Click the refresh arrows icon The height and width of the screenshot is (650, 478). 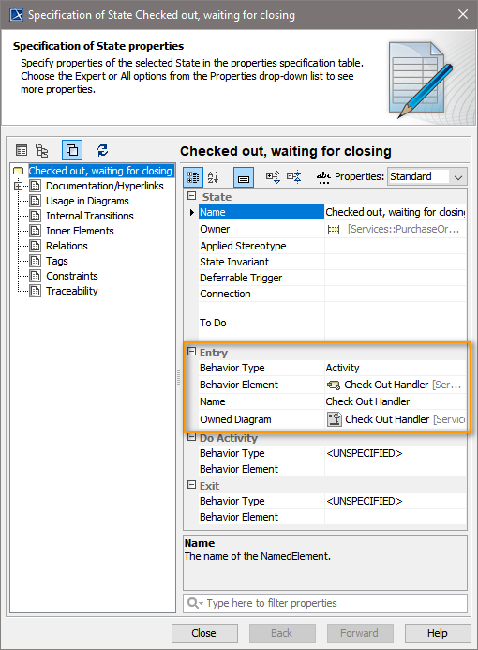point(102,150)
